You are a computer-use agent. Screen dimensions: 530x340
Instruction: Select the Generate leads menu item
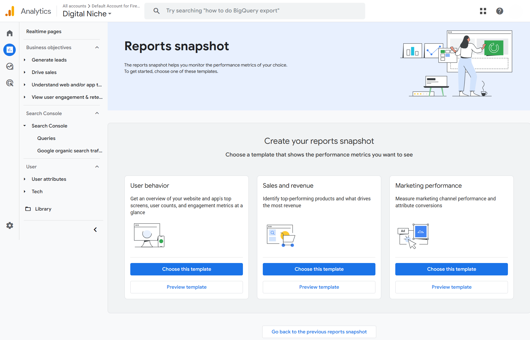(49, 60)
